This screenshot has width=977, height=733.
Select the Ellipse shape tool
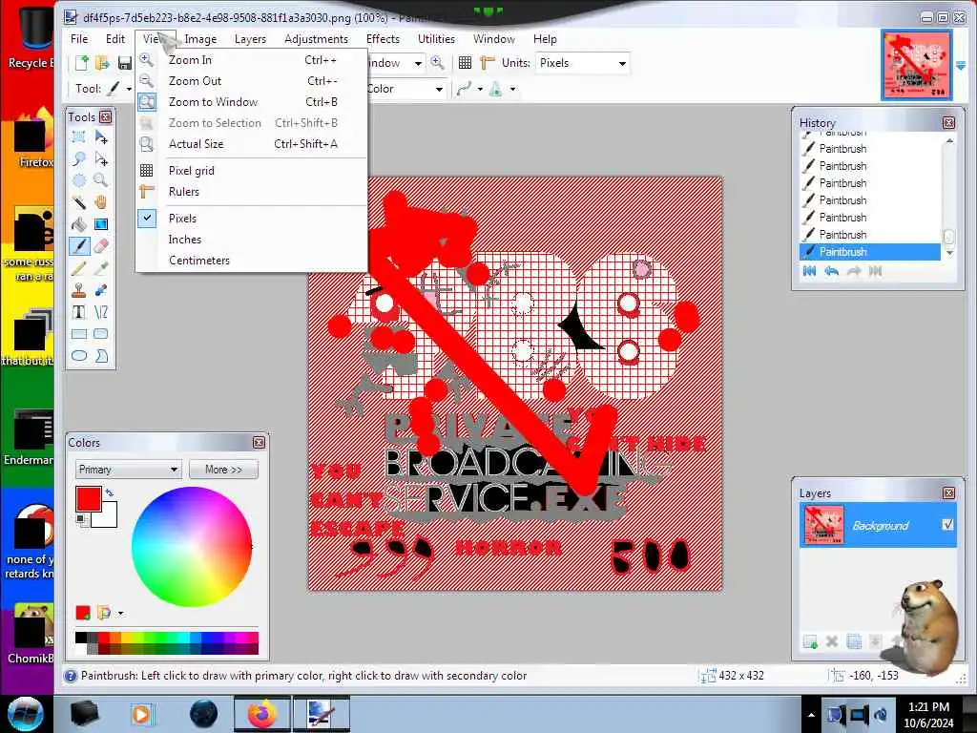pos(79,356)
